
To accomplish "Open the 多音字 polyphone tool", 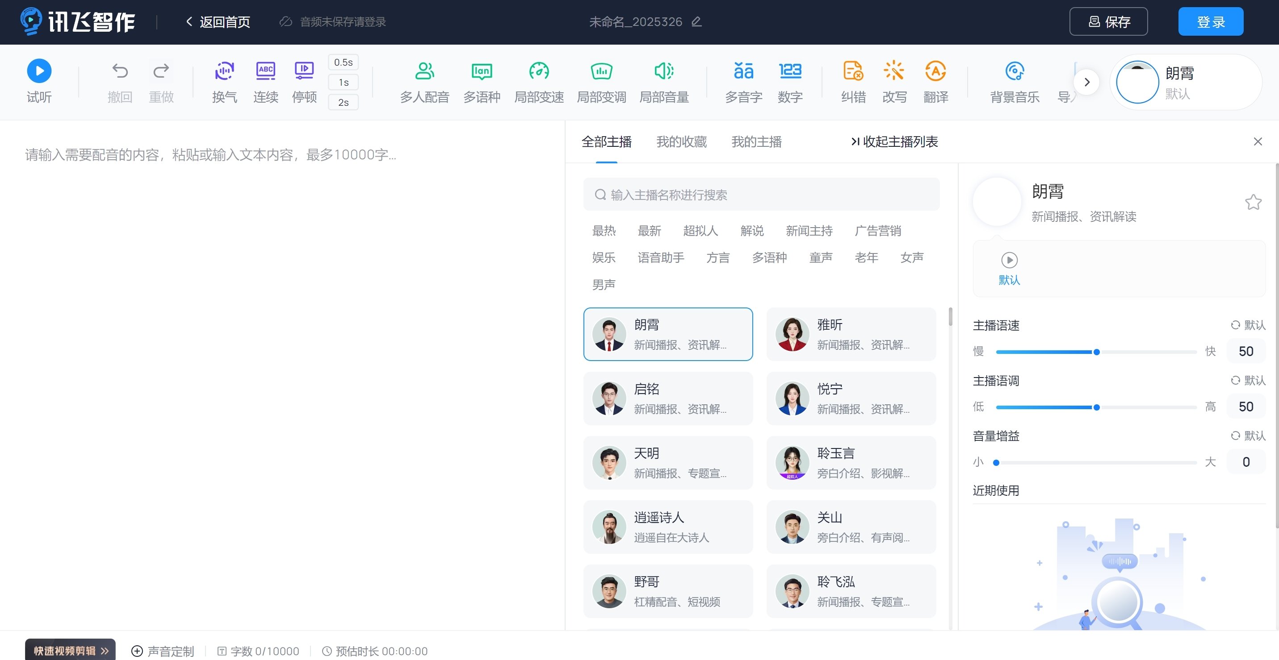I will (743, 82).
